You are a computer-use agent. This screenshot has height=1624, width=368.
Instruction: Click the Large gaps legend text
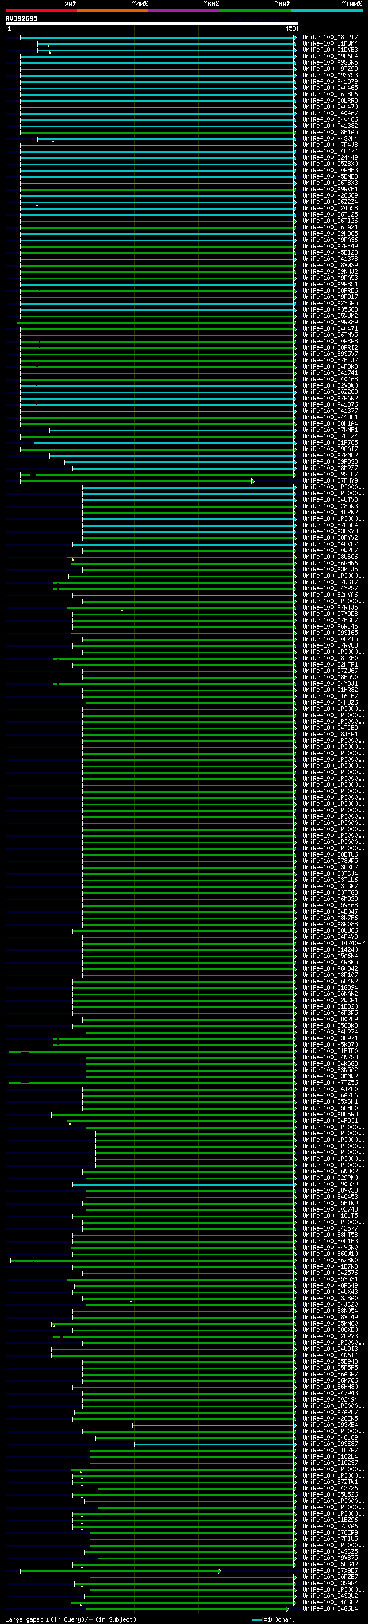tap(71, 1619)
